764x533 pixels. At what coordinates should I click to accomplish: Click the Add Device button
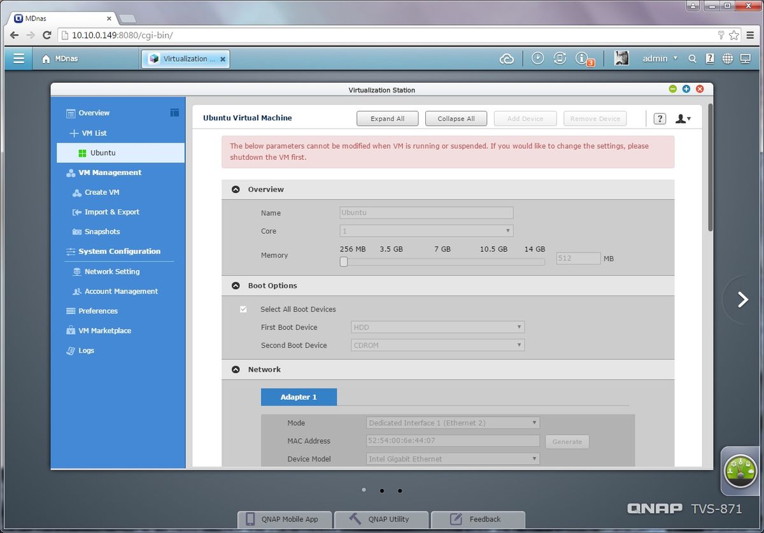coord(525,118)
